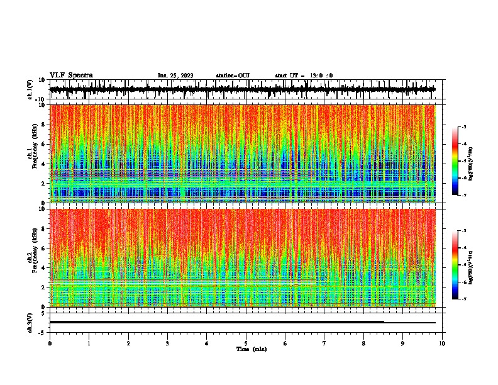This screenshot has height=385, width=498.
Task: Click the "10" tick on time axis
Action: [442, 343]
